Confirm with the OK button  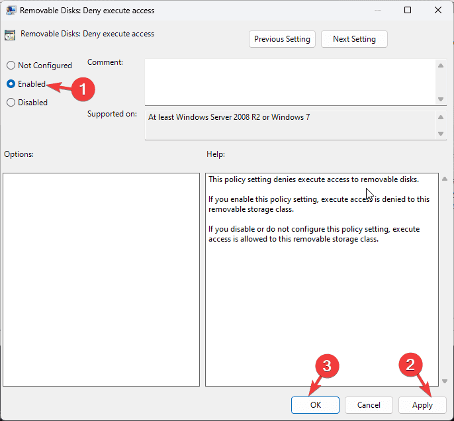click(315, 405)
